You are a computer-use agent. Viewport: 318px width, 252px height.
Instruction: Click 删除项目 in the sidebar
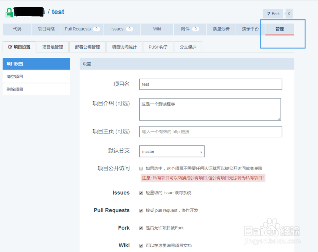click(x=13, y=89)
